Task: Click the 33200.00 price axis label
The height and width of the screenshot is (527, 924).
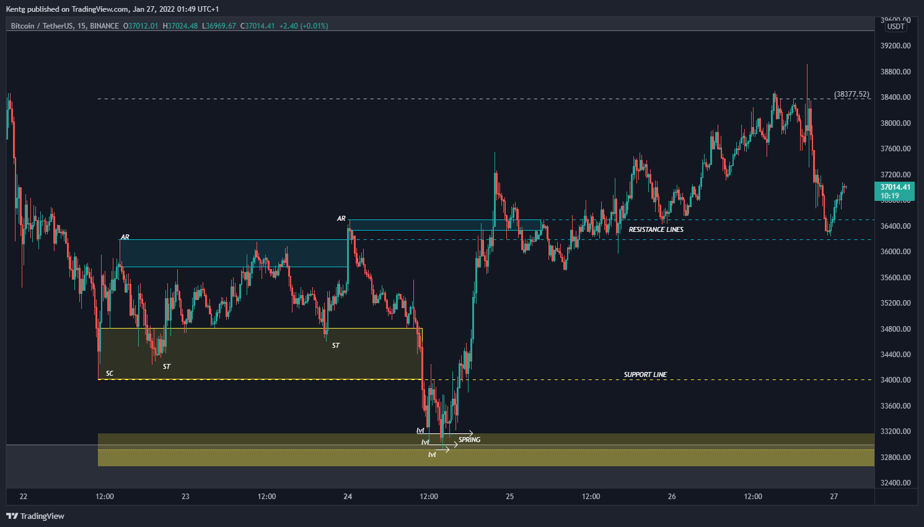Action: tap(895, 432)
